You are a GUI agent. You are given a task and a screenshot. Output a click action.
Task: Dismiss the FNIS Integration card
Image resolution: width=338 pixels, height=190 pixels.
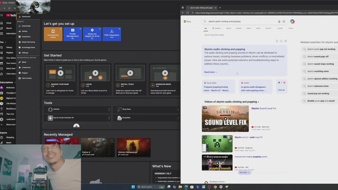[119, 29]
